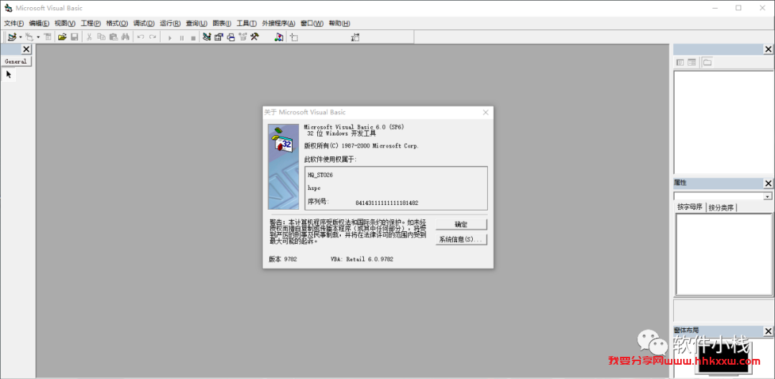Click the Visual Basic 32 logo image

coord(283,167)
